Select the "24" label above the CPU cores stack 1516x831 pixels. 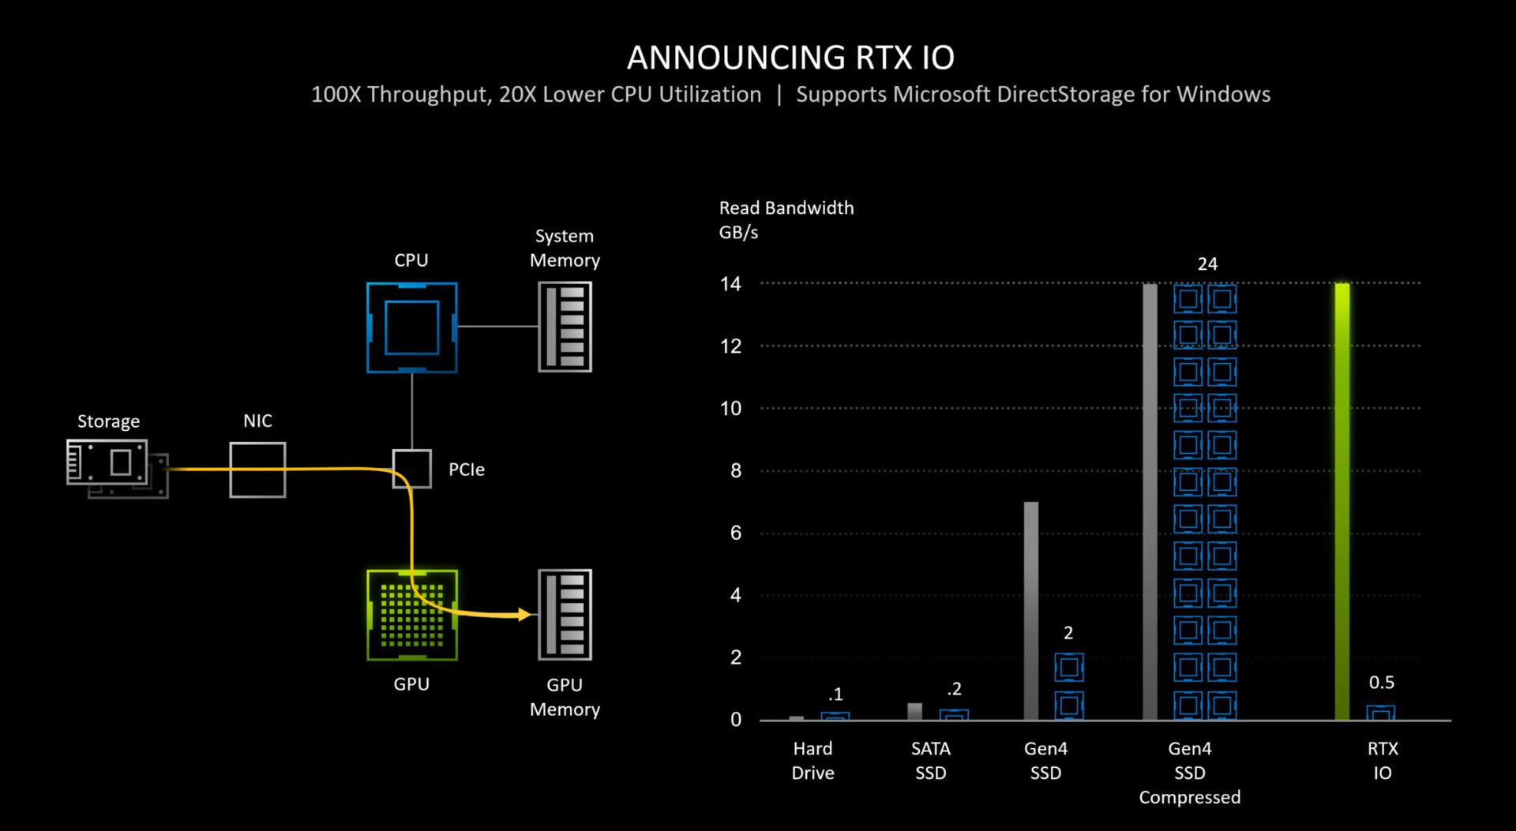tap(1207, 264)
